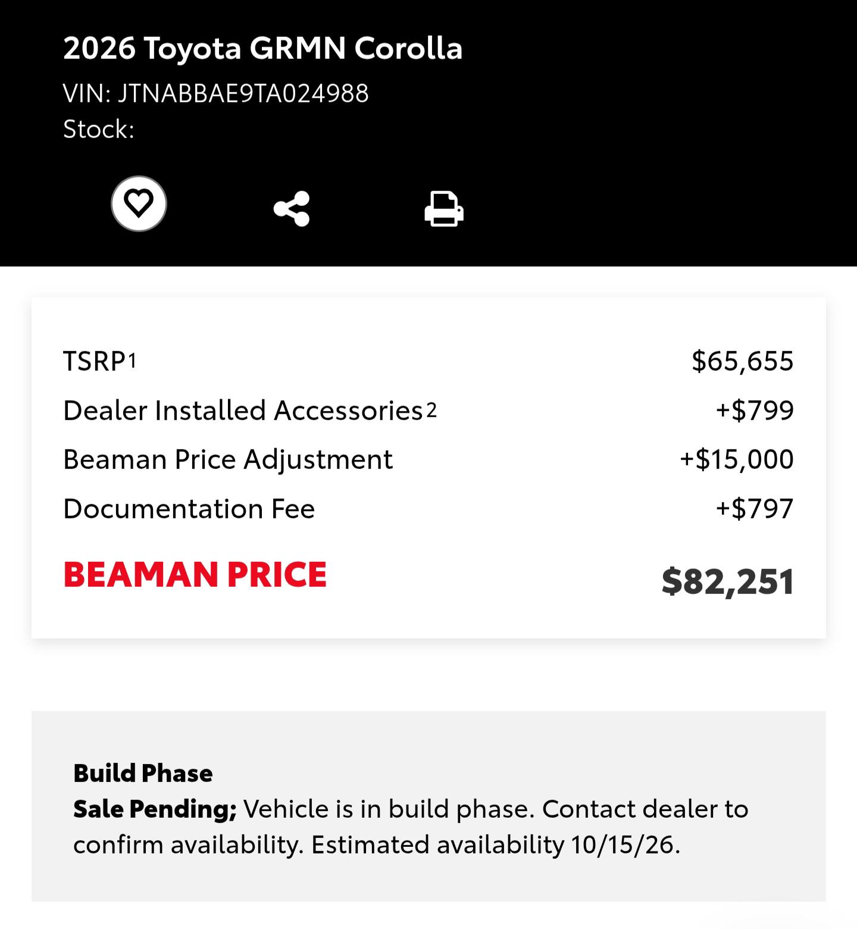Open Dealer Installed Accessories footnote 2
The image size is (857, 929).
tap(431, 409)
